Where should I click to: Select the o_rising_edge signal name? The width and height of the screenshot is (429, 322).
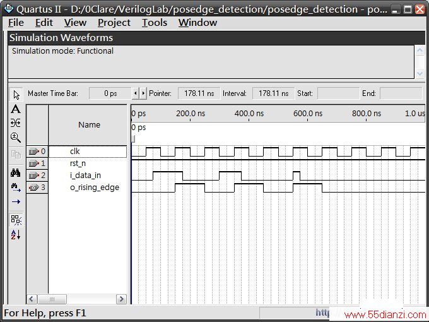click(x=95, y=188)
